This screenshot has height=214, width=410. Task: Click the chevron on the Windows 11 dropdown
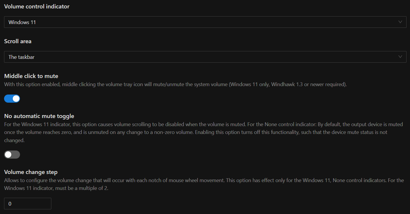point(400,22)
